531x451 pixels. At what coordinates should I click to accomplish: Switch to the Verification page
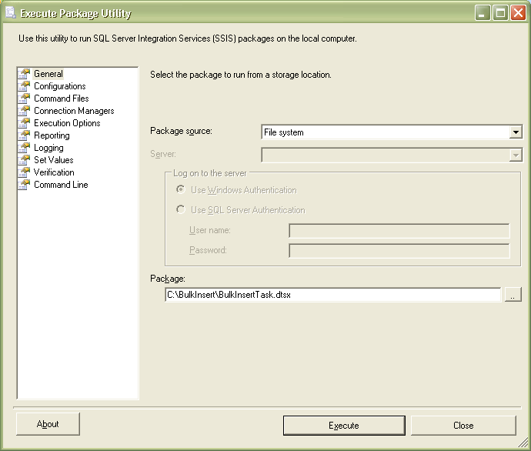click(54, 172)
